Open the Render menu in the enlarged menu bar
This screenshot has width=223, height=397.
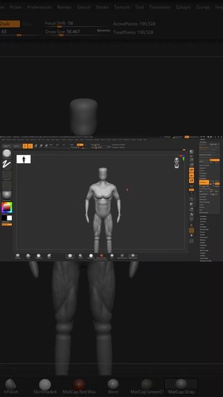point(64,7)
